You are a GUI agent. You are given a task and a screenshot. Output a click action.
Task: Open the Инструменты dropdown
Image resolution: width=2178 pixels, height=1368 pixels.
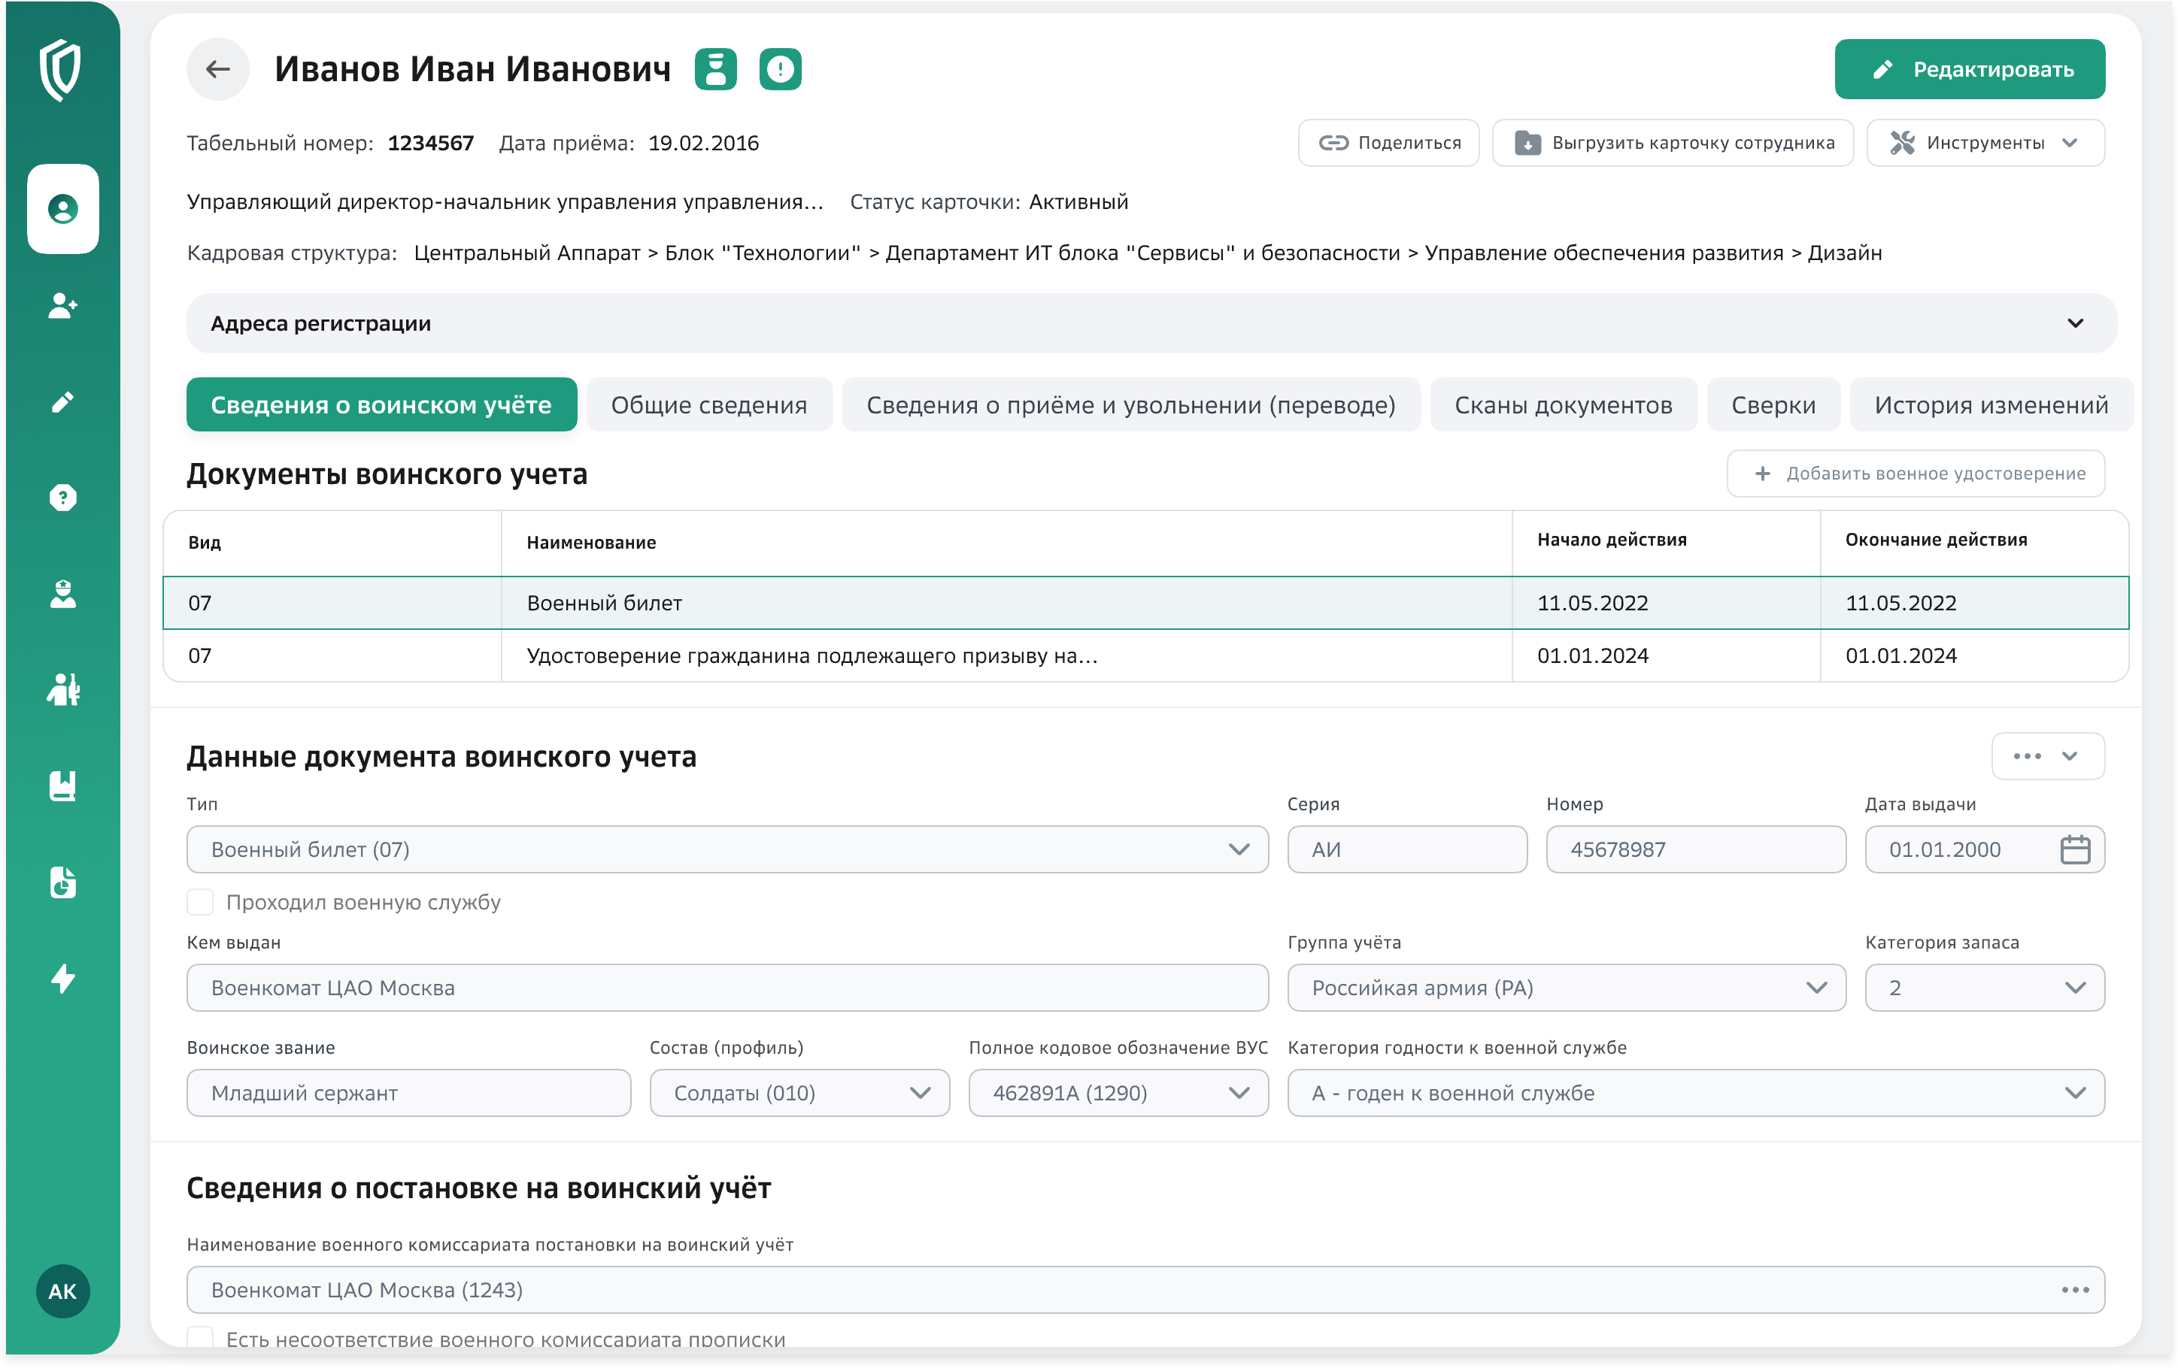[1985, 143]
